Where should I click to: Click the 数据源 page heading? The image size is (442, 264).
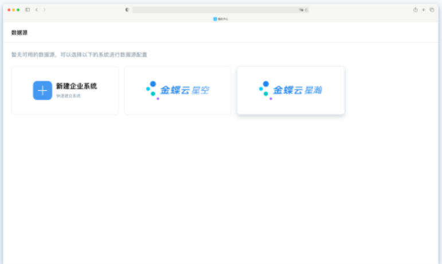pos(19,33)
